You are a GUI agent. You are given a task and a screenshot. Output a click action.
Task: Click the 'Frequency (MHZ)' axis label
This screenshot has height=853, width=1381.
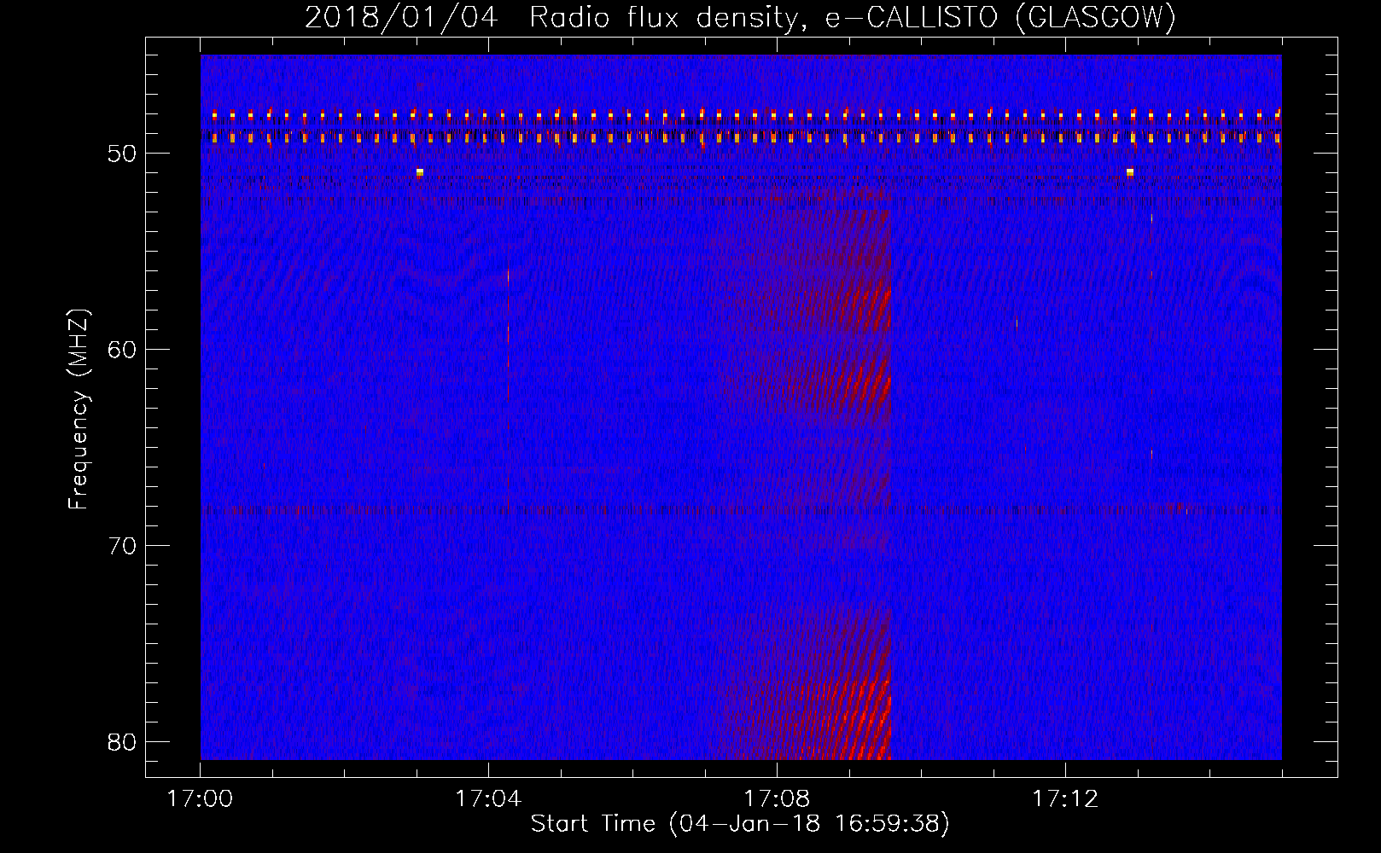tap(79, 409)
